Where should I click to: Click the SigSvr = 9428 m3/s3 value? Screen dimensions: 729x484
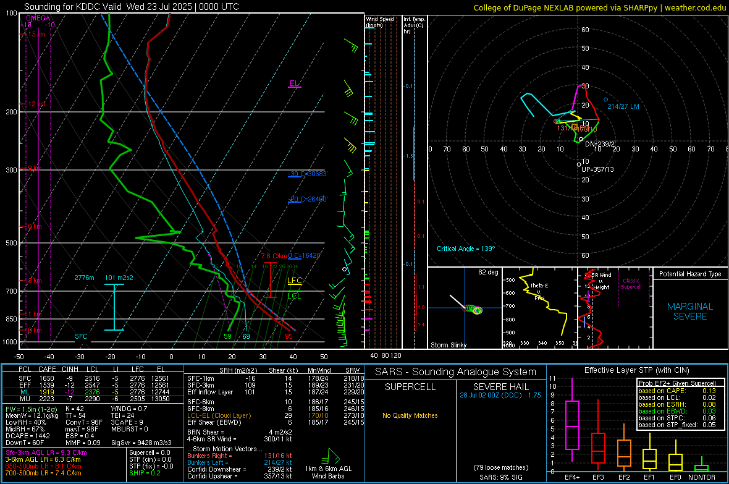tap(141, 443)
